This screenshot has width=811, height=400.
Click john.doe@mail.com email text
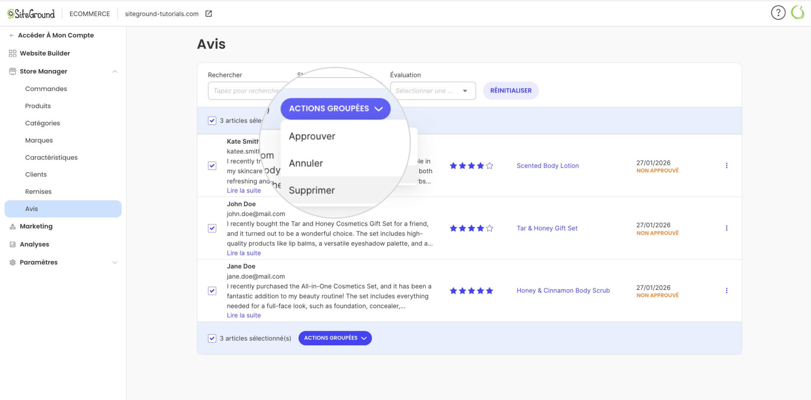point(256,214)
